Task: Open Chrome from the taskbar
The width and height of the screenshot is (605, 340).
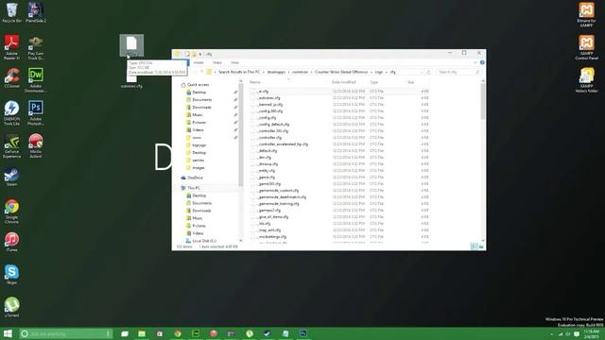Action: pos(178,333)
